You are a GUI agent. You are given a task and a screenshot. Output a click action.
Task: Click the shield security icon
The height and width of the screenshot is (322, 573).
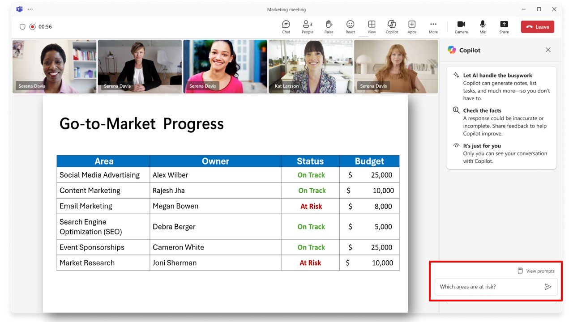[x=22, y=27]
